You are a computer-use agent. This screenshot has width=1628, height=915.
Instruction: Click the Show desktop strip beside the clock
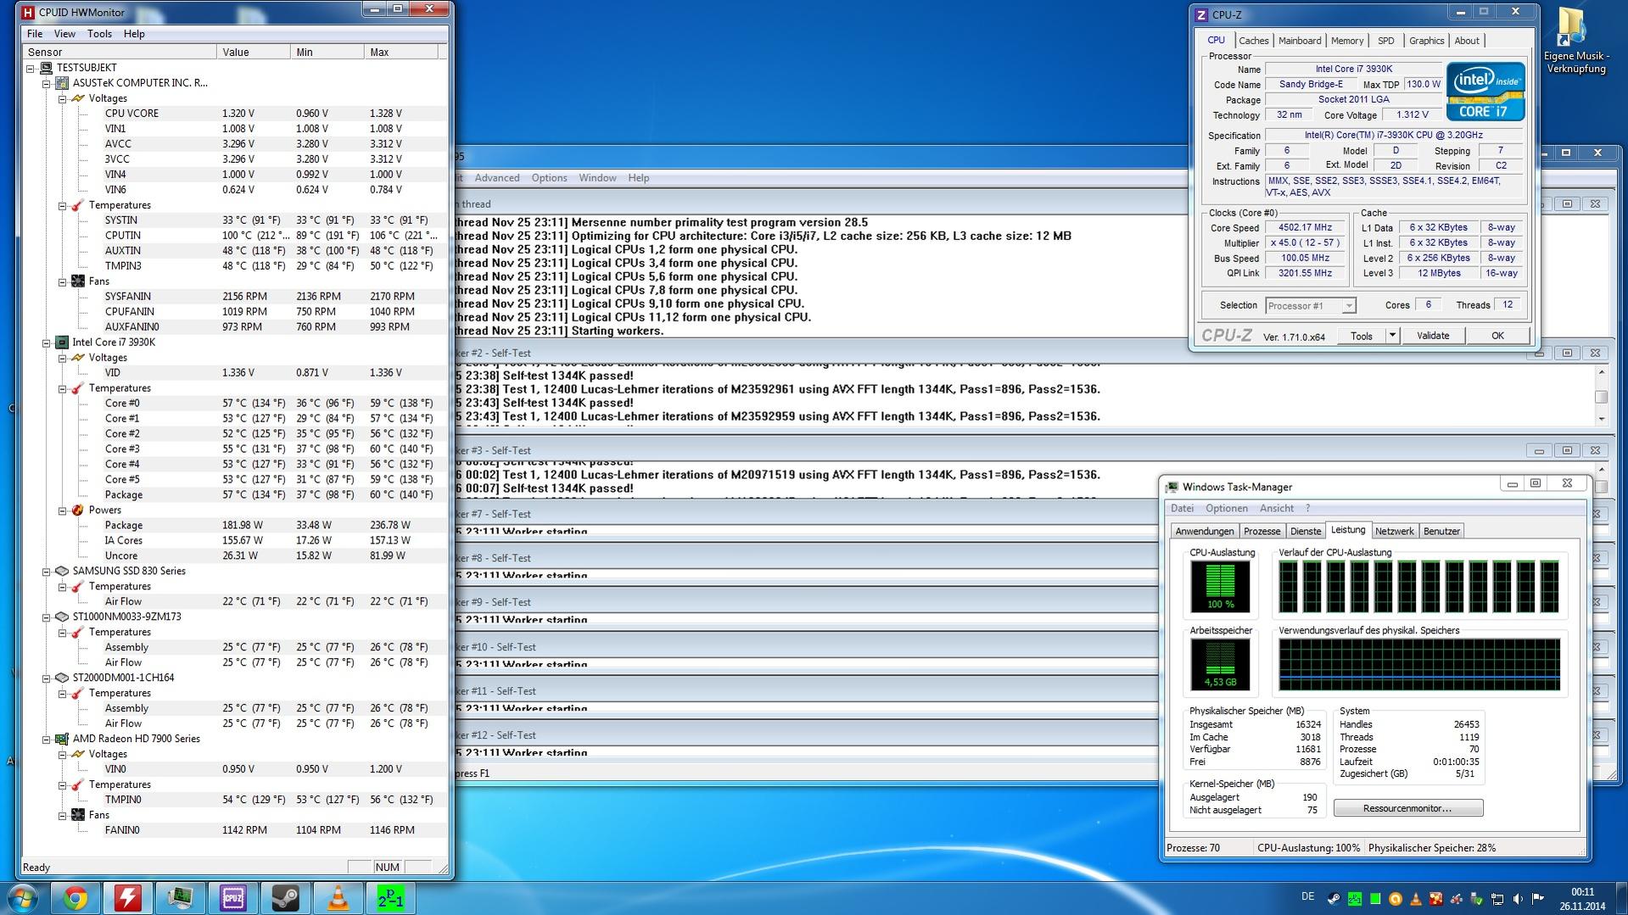pyautogui.click(x=1621, y=899)
